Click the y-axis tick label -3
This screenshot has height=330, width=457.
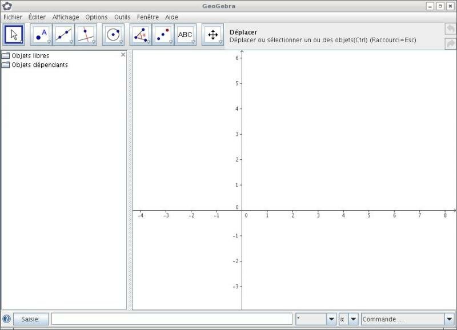[x=236, y=286]
